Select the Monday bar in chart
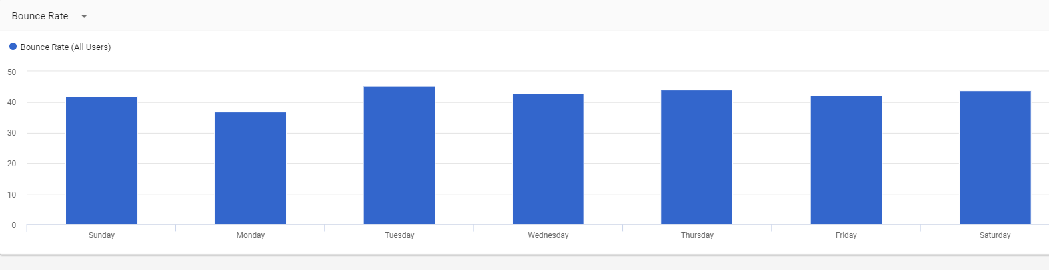Image resolution: width=1049 pixels, height=270 pixels. point(250,168)
